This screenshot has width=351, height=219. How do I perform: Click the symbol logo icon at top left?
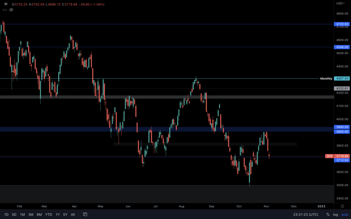point(6,4)
